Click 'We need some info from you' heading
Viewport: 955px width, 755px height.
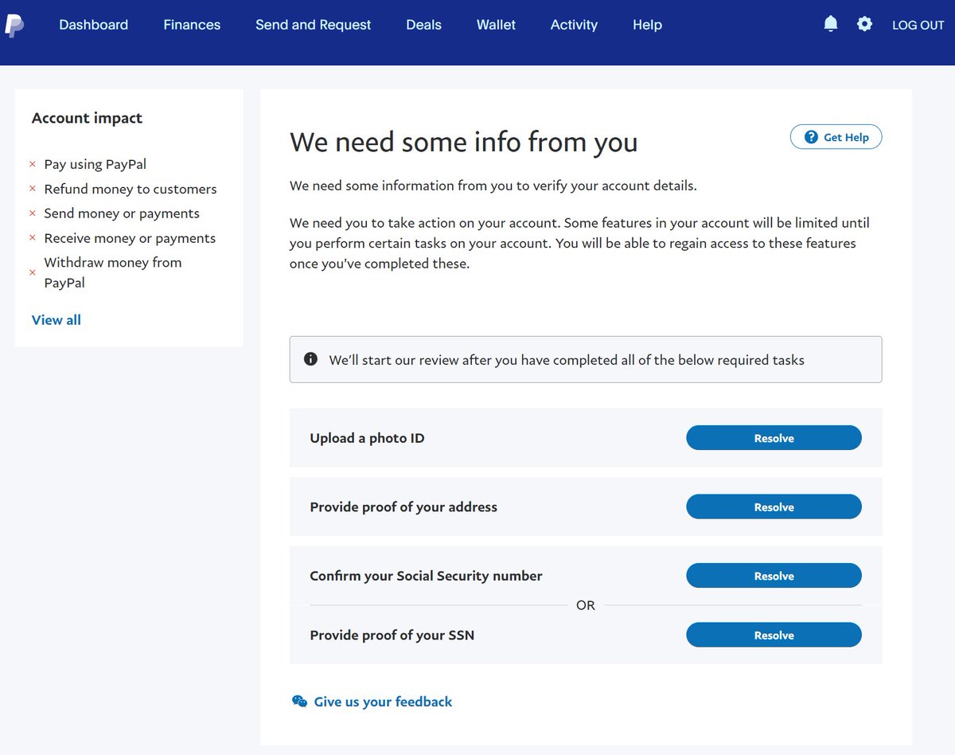click(464, 143)
